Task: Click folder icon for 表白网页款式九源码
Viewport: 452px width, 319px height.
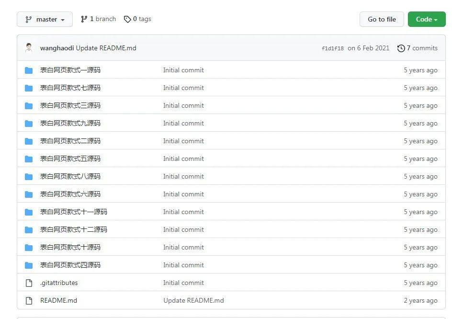Action: [29, 124]
